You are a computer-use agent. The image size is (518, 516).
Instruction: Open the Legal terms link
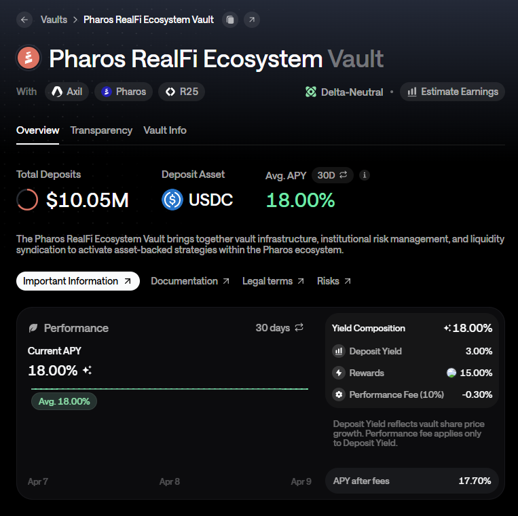[x=273, y=281]
